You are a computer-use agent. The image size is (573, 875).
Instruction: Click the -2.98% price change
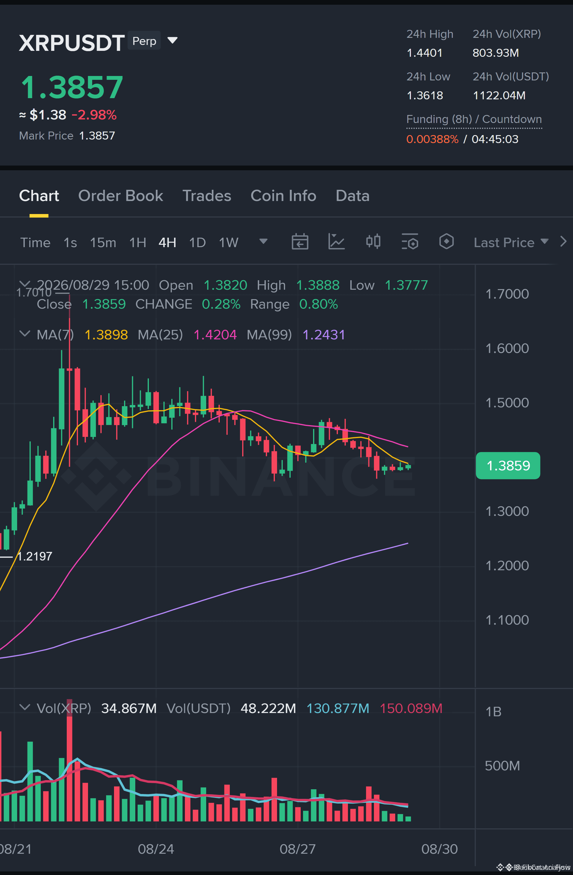pos(94,115)
